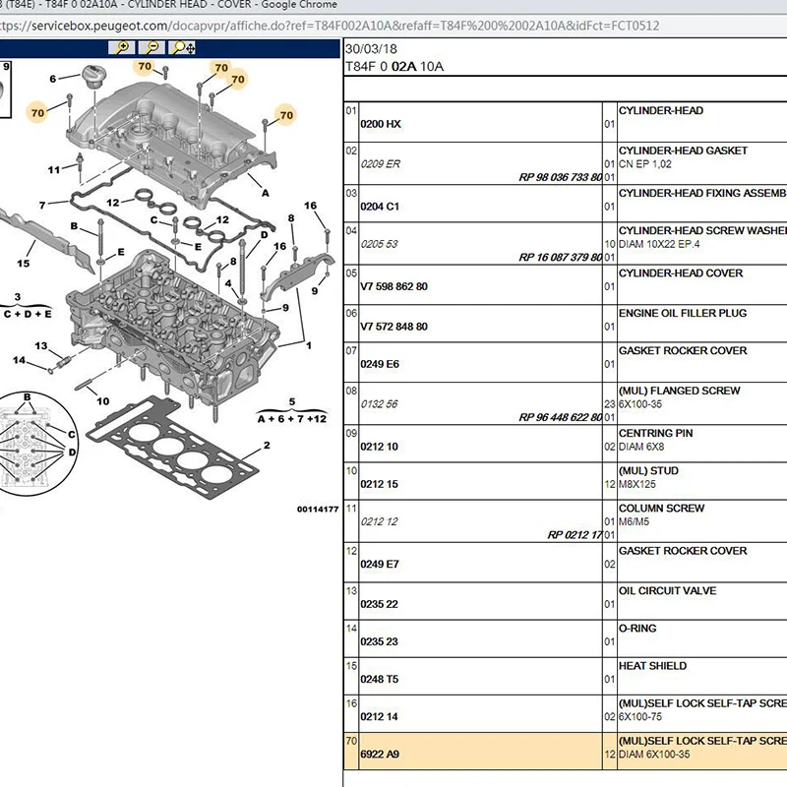Image resolution: width=787 pixels, height=787 pixels.
Task: Click the date 30/03/18
Action: (371, 49)
